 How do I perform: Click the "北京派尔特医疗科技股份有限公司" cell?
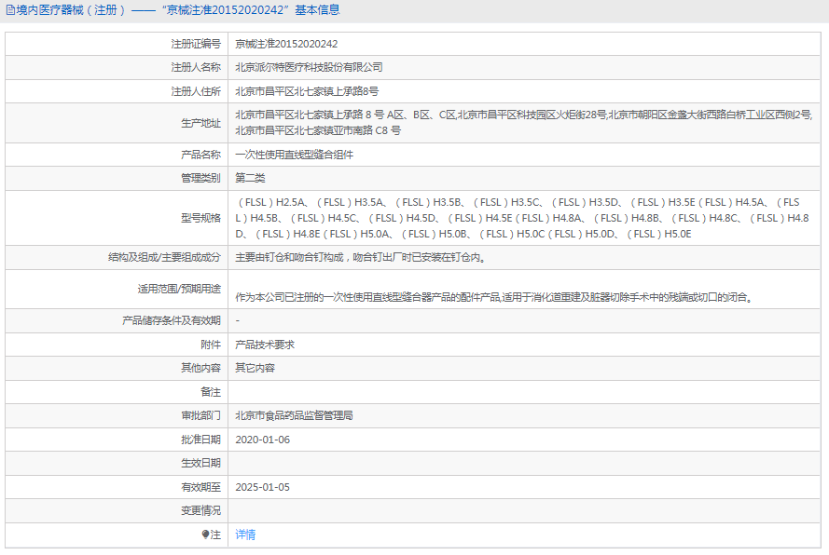click(x=309, y=67)
